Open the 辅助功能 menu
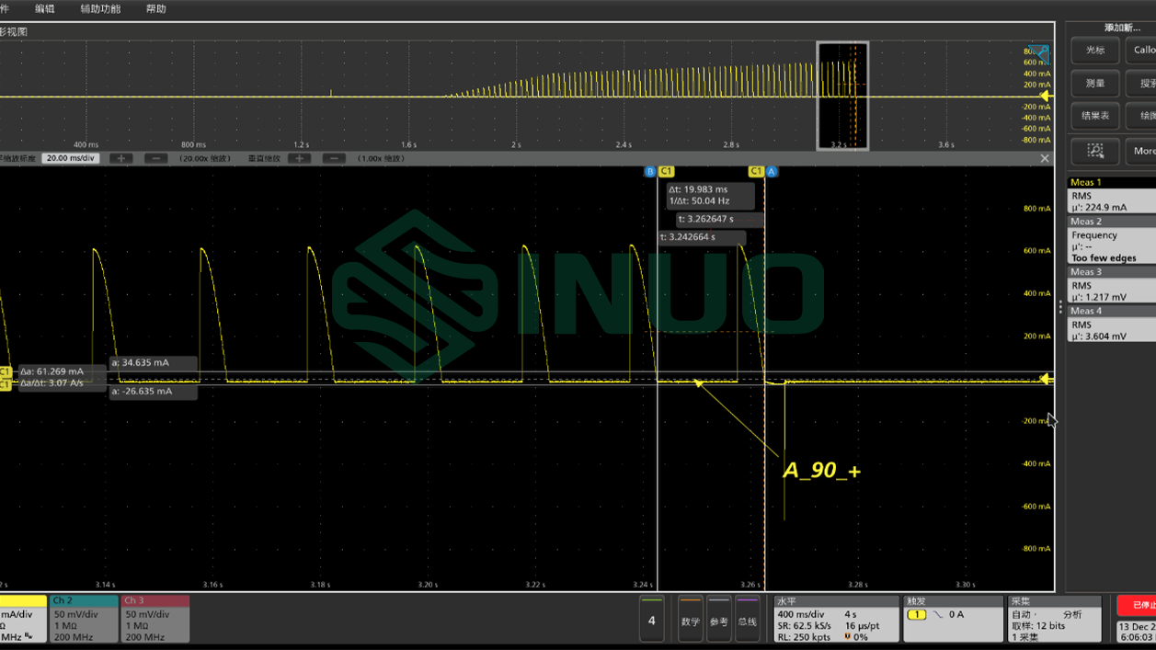This screenshot has height=650, width=1156. pos(100,9)
